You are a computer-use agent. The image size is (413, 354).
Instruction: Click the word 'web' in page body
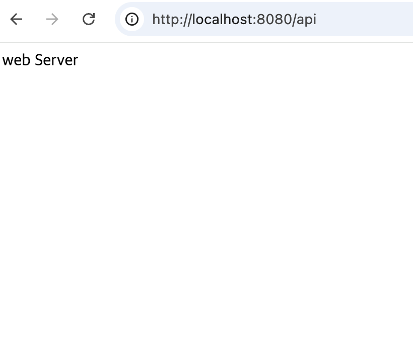[x=16, y=60]
